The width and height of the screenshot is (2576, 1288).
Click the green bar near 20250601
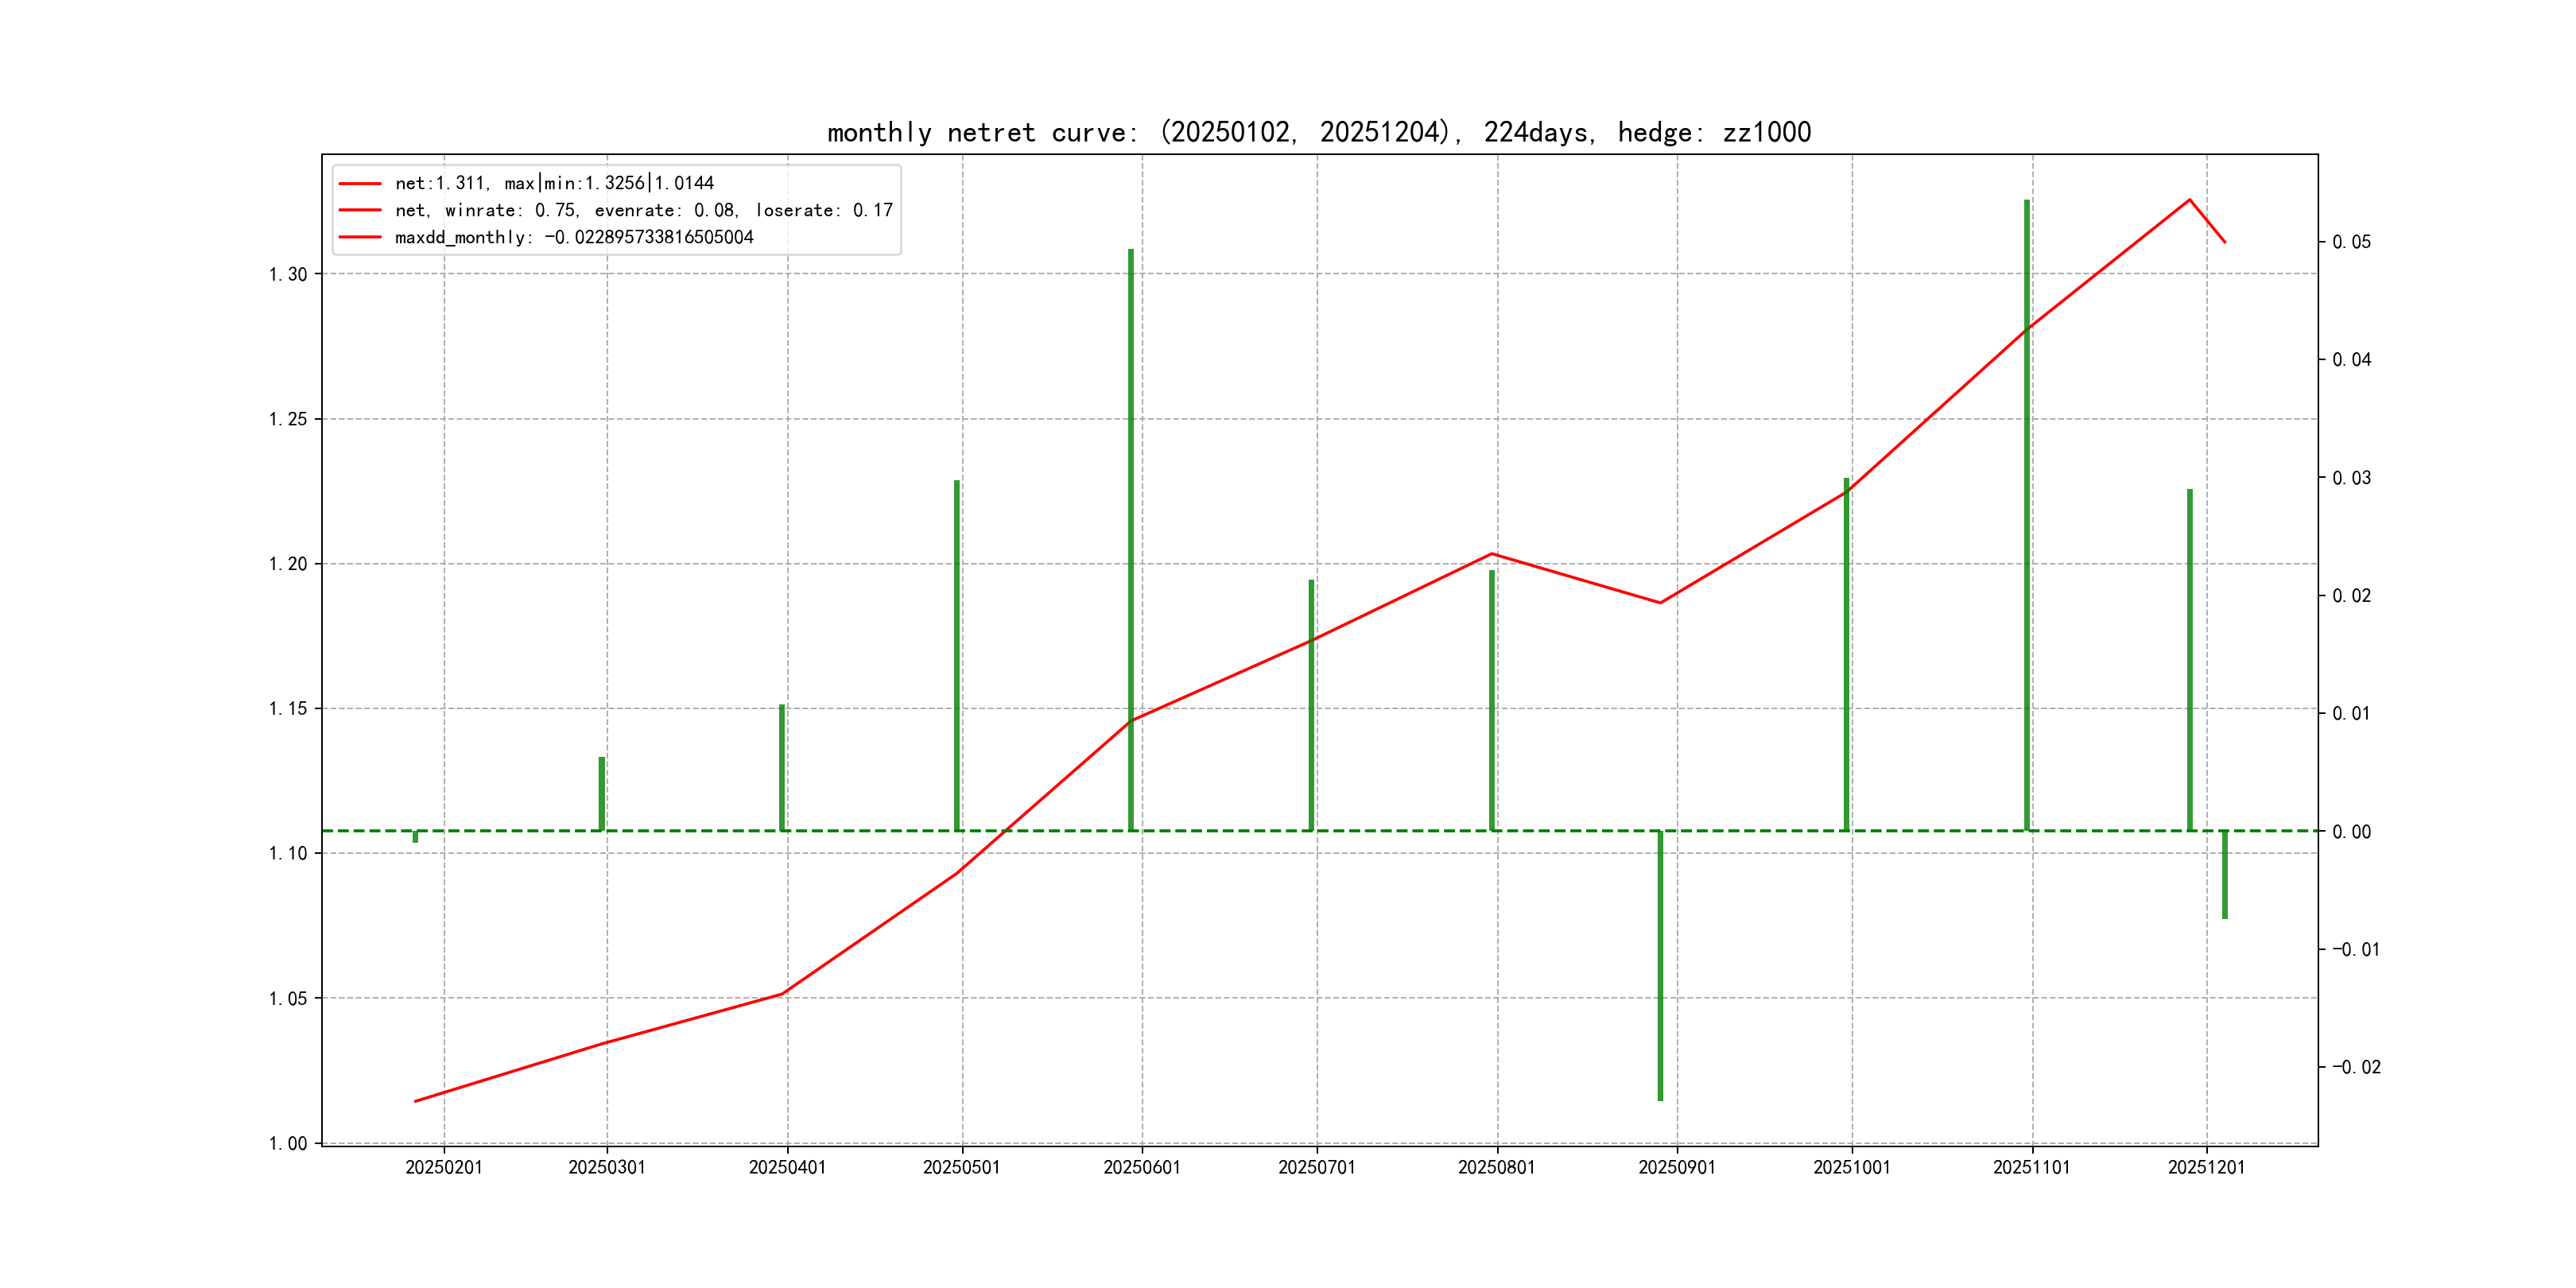(1131, 540)
